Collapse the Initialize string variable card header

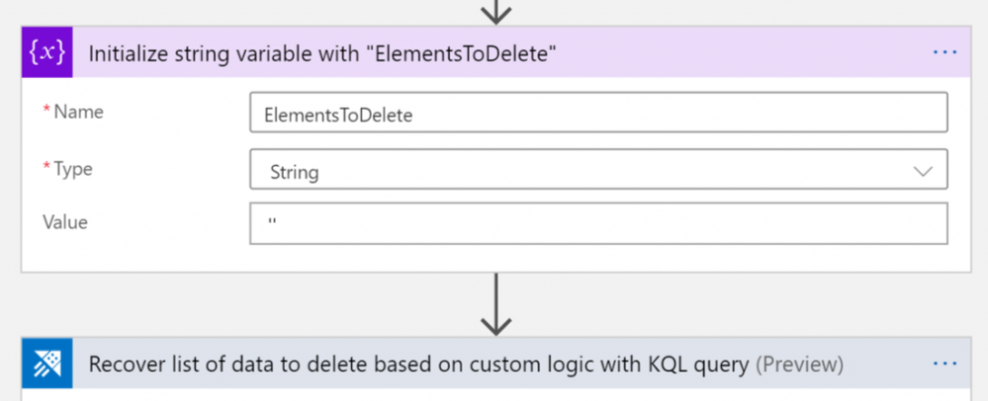click(495, 53)
